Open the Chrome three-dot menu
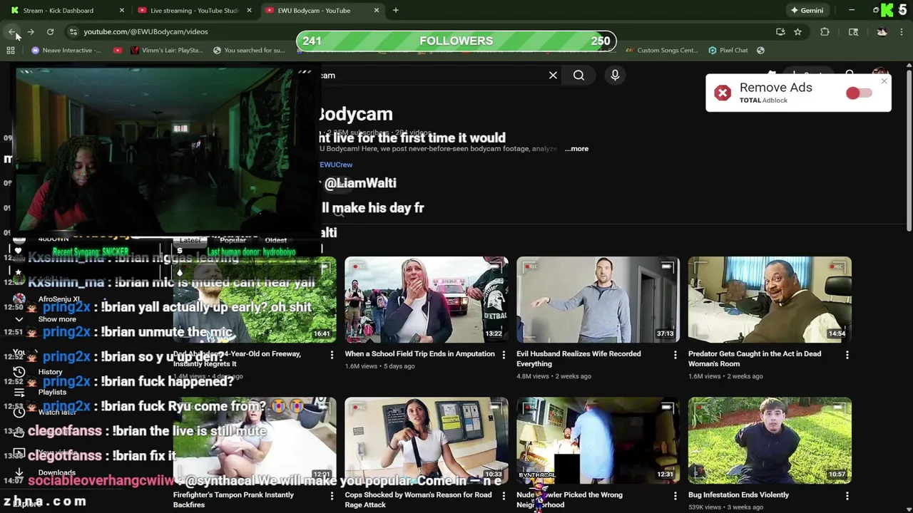 (902, 31)
